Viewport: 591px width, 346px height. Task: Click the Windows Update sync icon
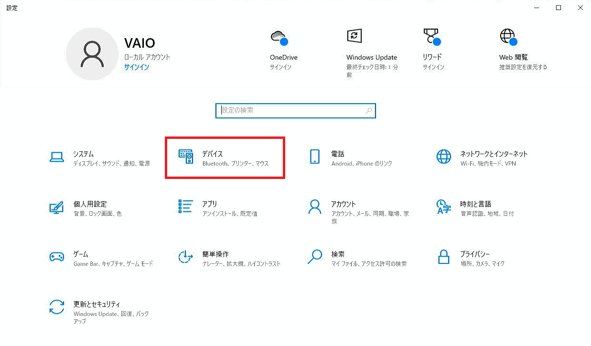[354, 36]
